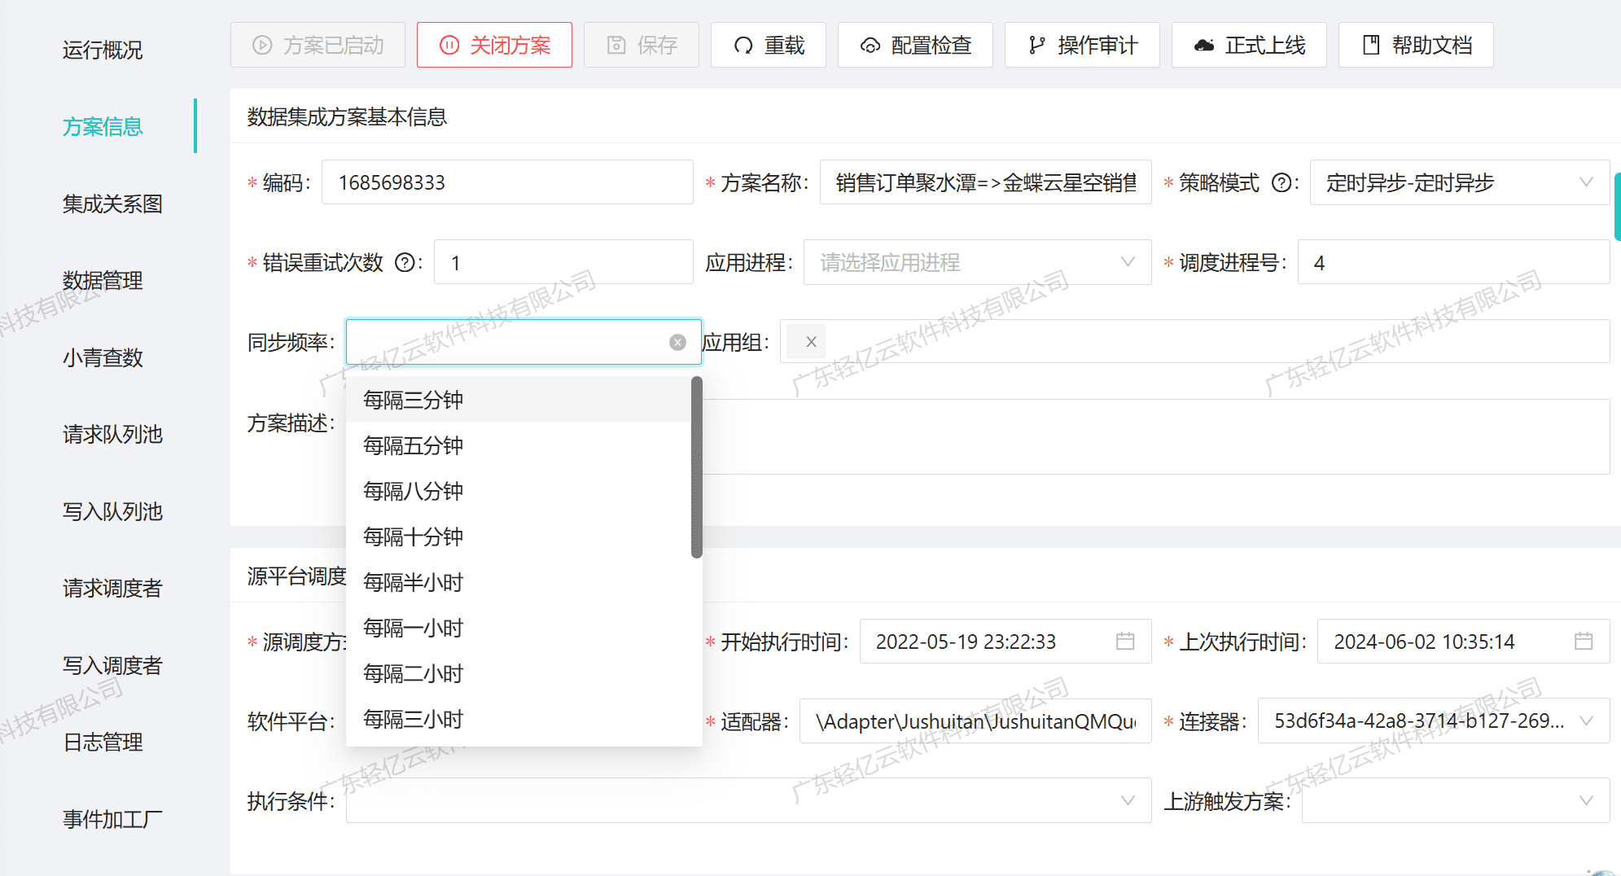Open 事件加工厂 in the sidebar
Viewport: 1621px width, 876px height.
pos(112,820)
